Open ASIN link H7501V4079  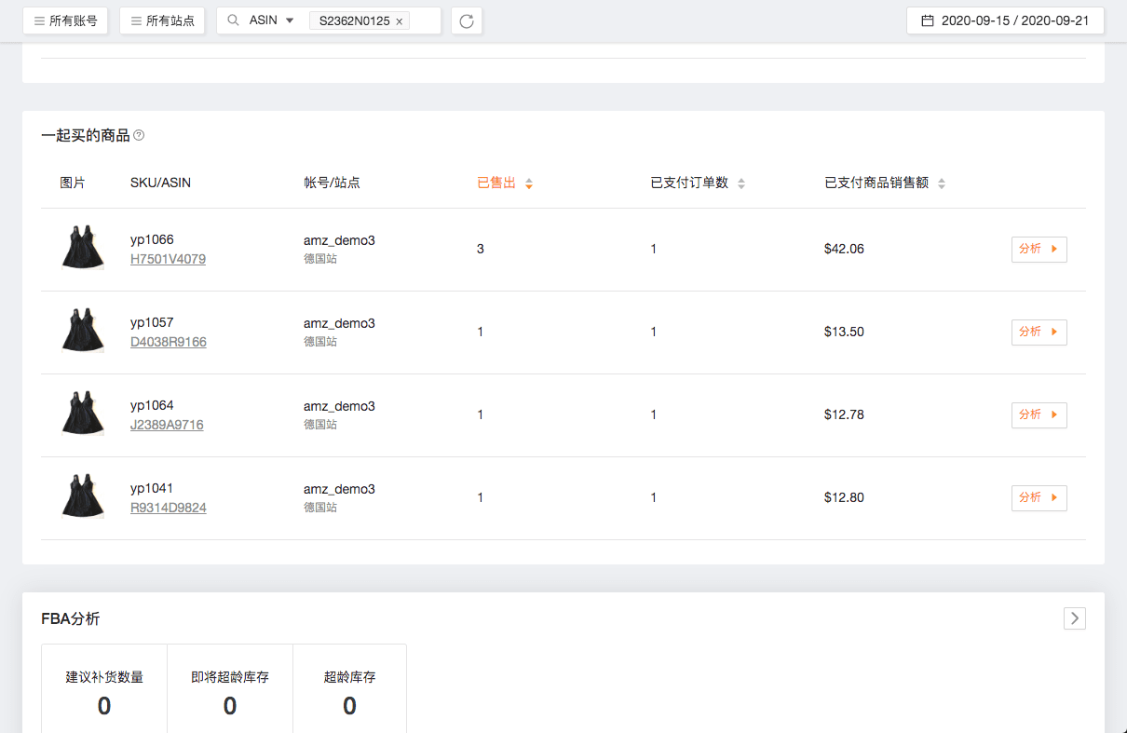168,259
